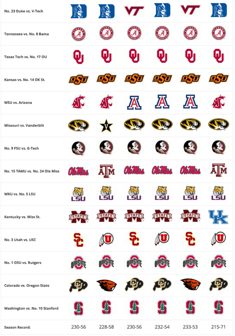This screenshot has width=235, height=336.
Task: Click Texas A&M logo in the 215-71 column
Action: [x=218, y=171]
